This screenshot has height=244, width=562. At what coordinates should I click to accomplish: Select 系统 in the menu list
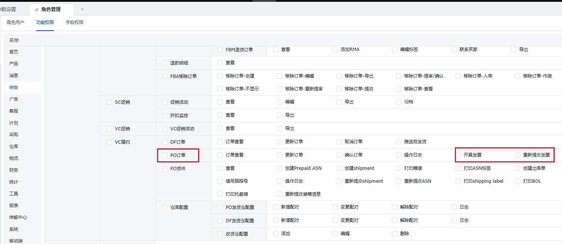click(x=14, y=229)
